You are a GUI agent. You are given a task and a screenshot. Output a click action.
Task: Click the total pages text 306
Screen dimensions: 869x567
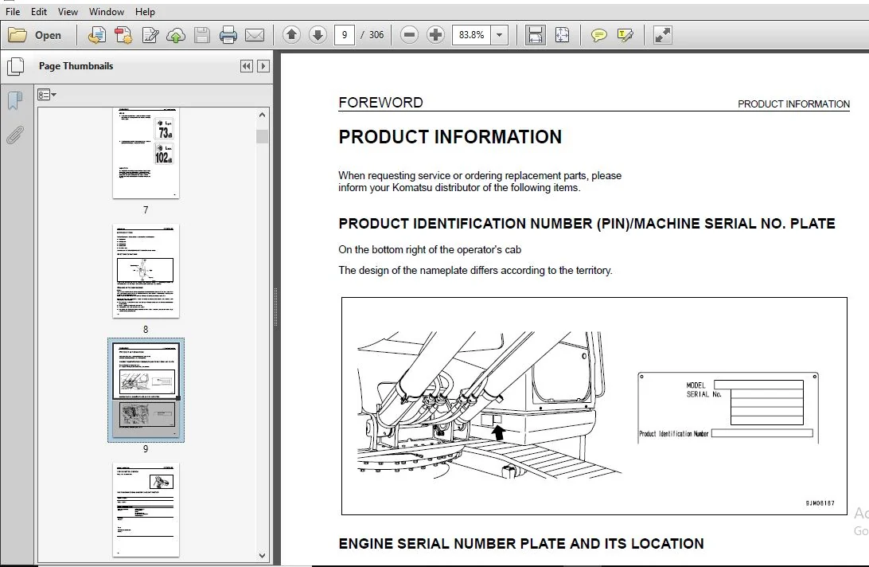pos(376,35)
